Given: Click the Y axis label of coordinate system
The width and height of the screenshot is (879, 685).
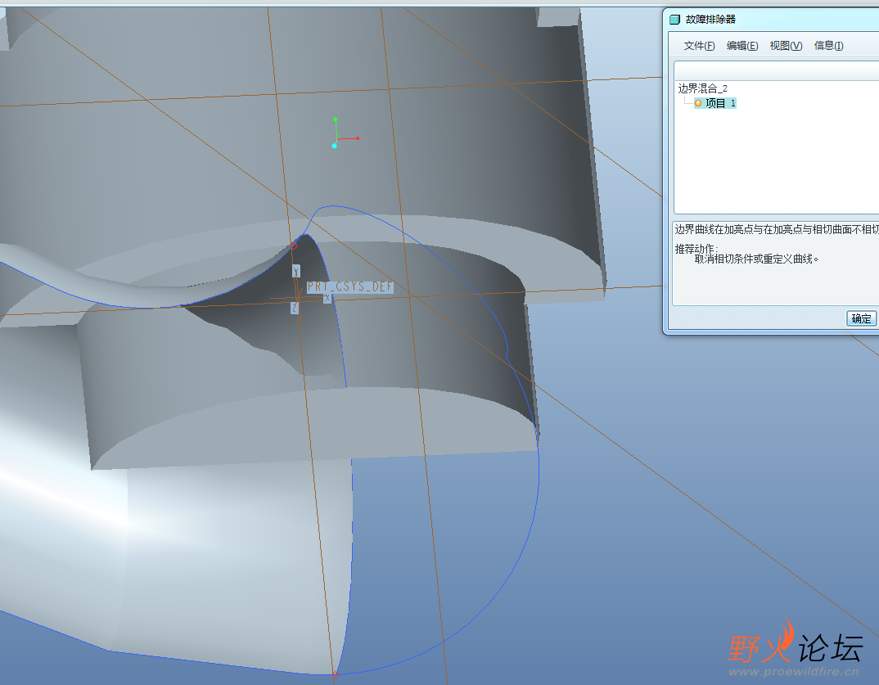Looking at the screenshot, I should (x=295, y=270).
